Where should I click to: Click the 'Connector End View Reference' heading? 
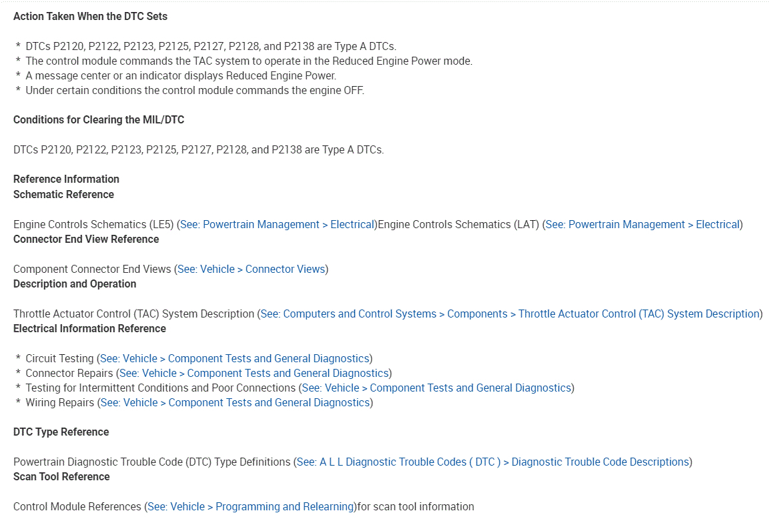86,239
